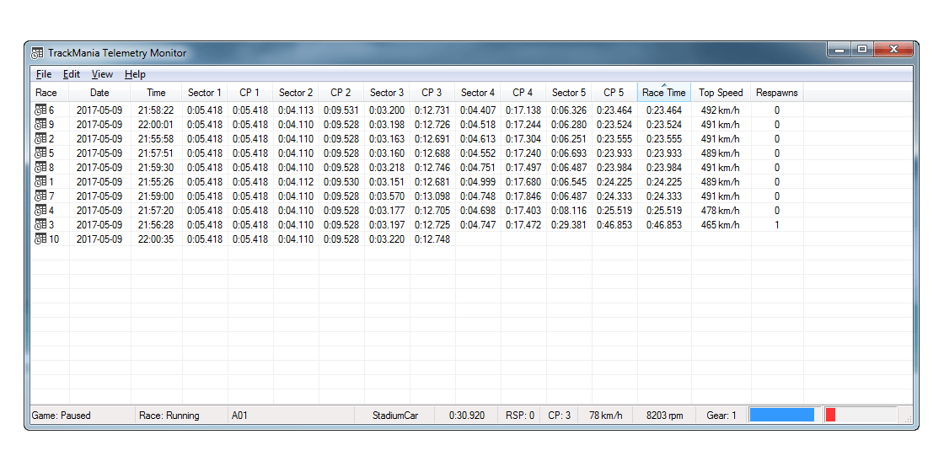Sort by the Sector 4 column header
This screenshot has width=944, height=472.
tap(477, 93)
